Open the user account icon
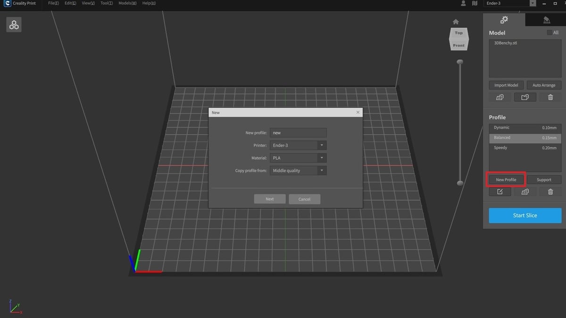 [x=463, y=3]
